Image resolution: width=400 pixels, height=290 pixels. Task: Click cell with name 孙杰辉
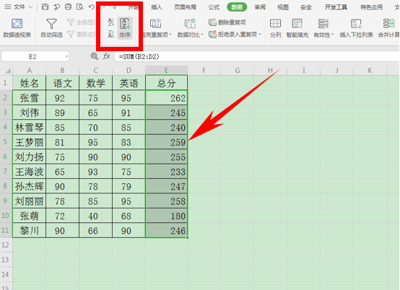coord(30,186)
